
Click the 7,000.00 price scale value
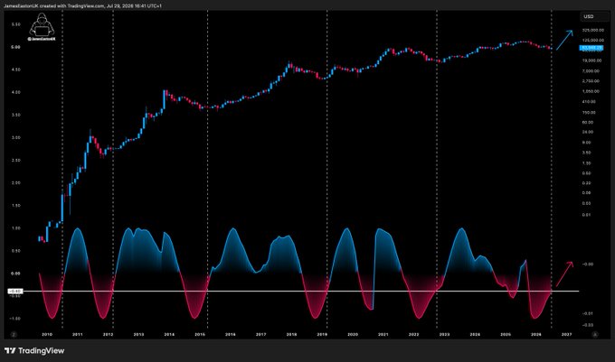tap(591, 71)
